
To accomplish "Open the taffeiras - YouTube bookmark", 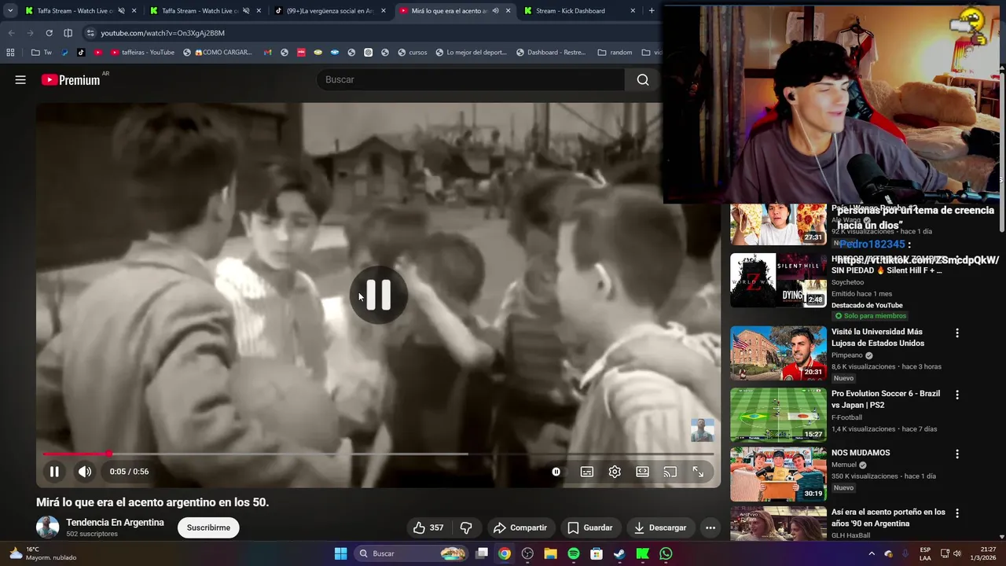I will pos(142,53).
